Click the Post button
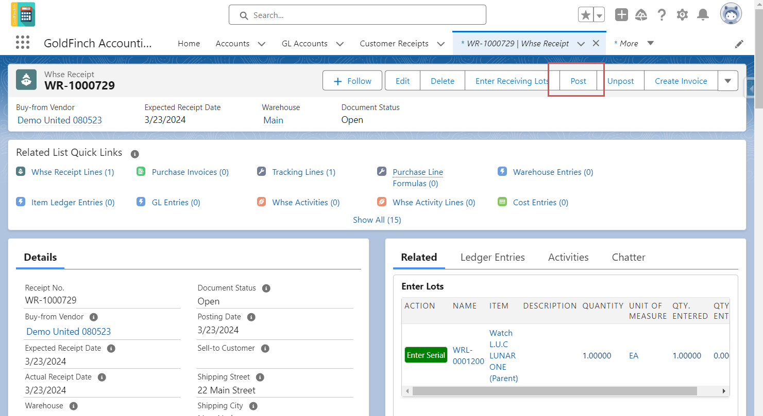The height and width of the screenshot is (416, 763). 579,81
